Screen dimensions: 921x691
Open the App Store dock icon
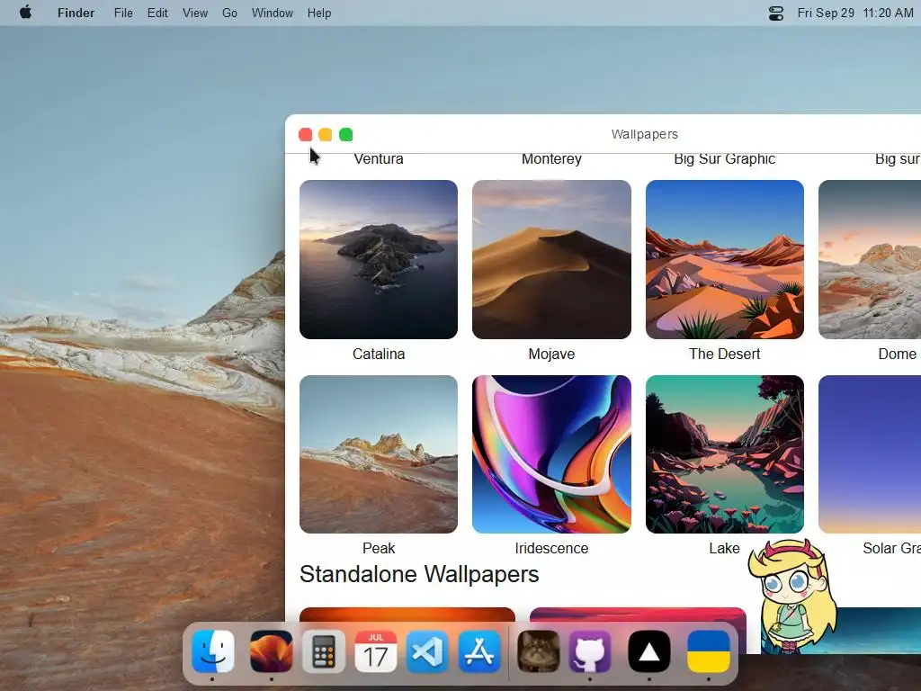[x=480, y=651]
